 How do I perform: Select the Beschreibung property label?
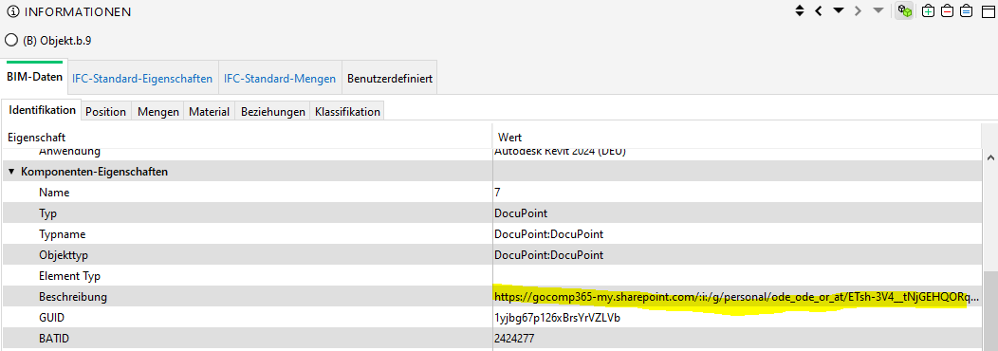click(72, 297)
